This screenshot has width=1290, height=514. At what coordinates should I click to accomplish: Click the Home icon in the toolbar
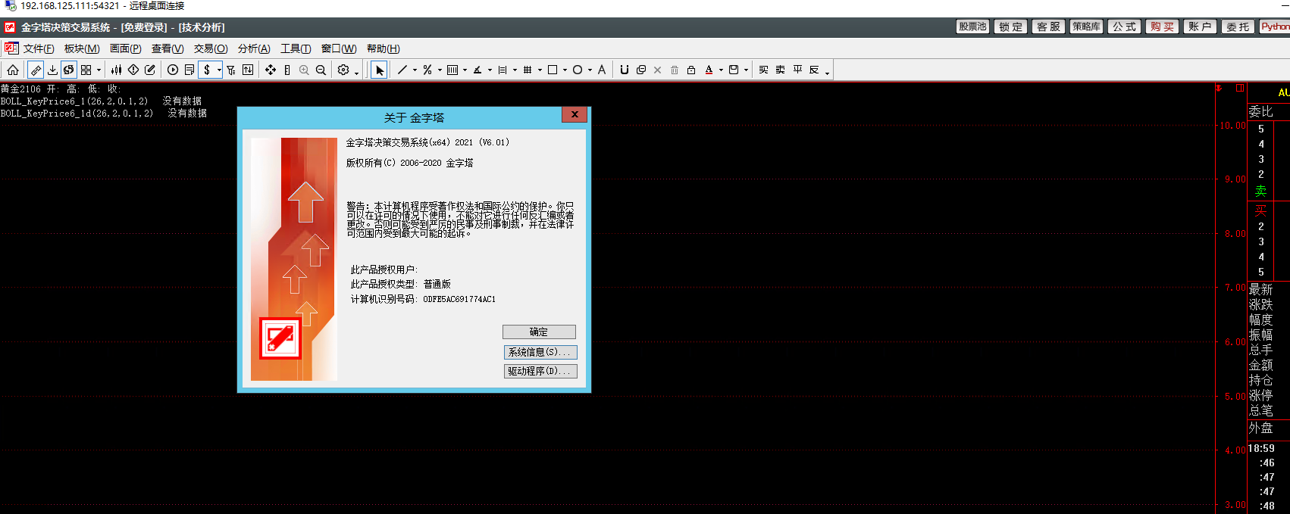pos(13,70)
